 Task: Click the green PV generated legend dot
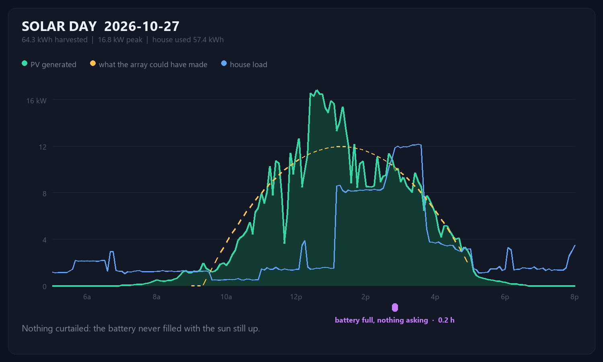point(25,64)
